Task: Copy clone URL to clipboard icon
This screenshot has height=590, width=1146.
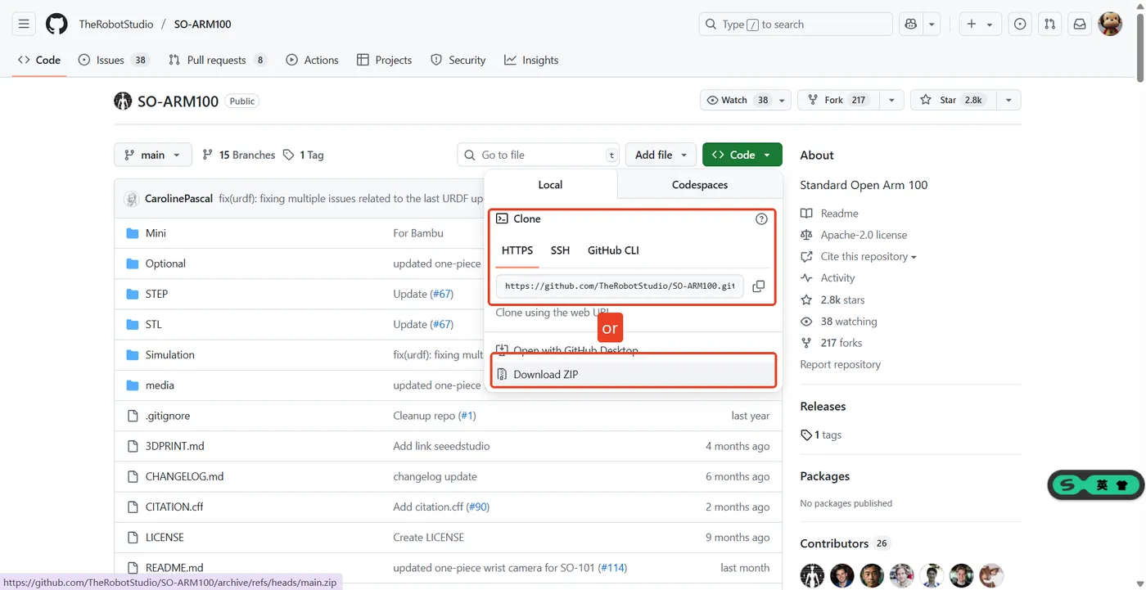Action: (758, 286)
